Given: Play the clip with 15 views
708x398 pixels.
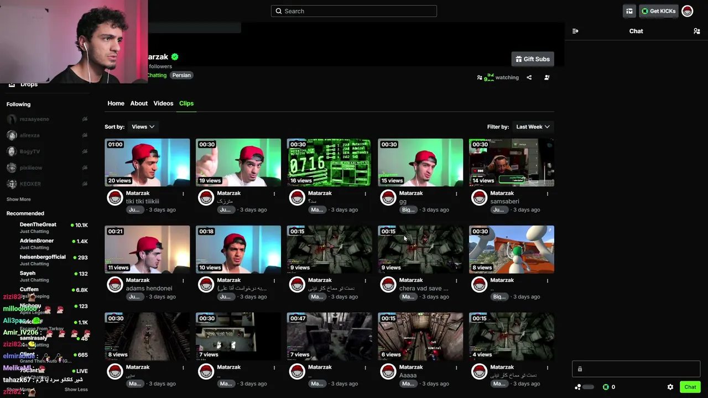Looking at the screenshot, I should [x=420, y=163].
